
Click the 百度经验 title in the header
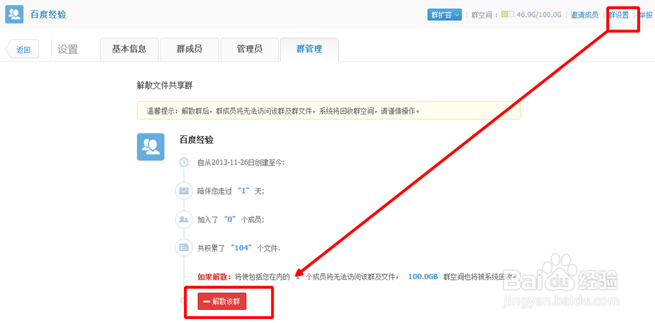click(x=48, y=14)
